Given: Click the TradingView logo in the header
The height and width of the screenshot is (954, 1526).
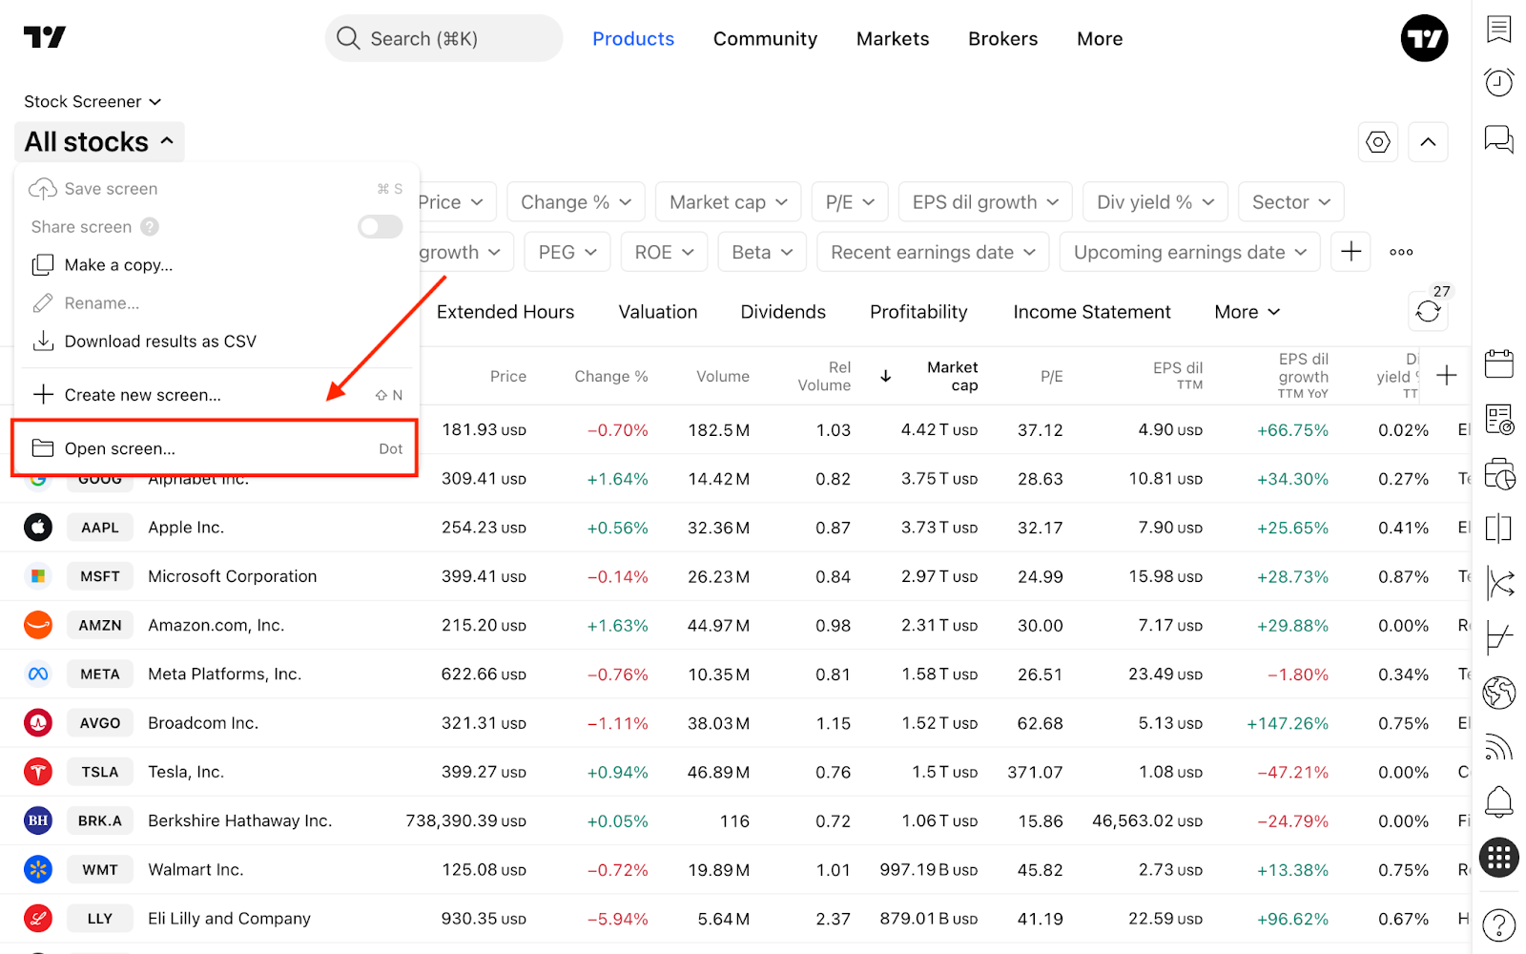Looking at the screenshot, I should (x=45, y=37).
